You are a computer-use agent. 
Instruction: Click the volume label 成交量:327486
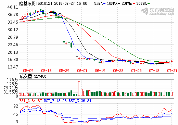tap(33, 76)
